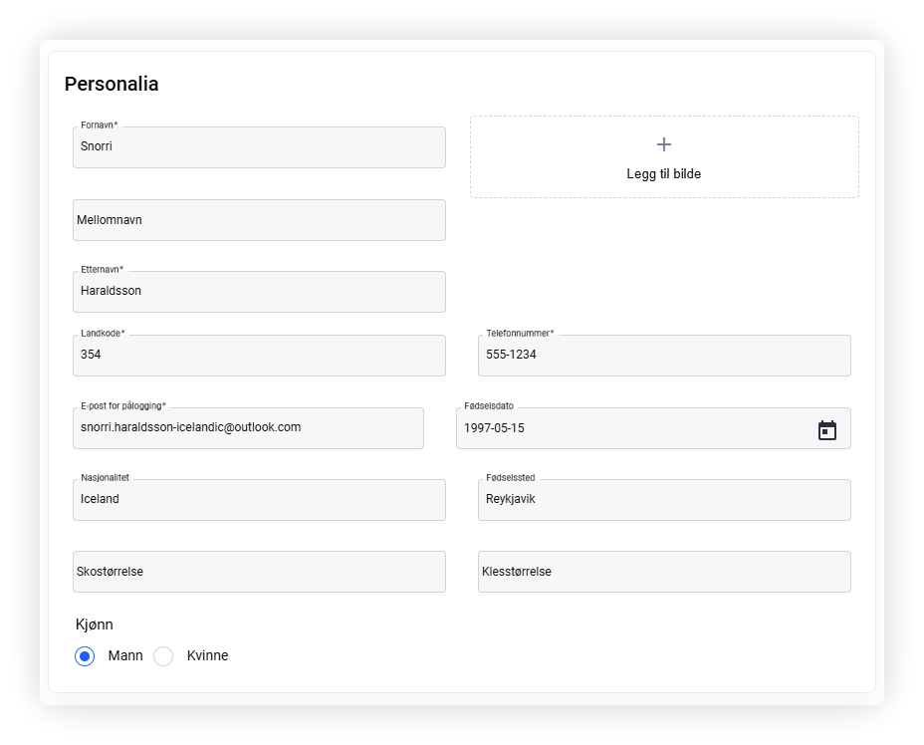
Task: Click the Personalia section heading
Action: [x=112, y=84]
